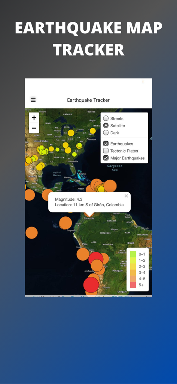Click the 5+ red legend swatch
Viewport: 177px width, 384px height.
[133, 285]
